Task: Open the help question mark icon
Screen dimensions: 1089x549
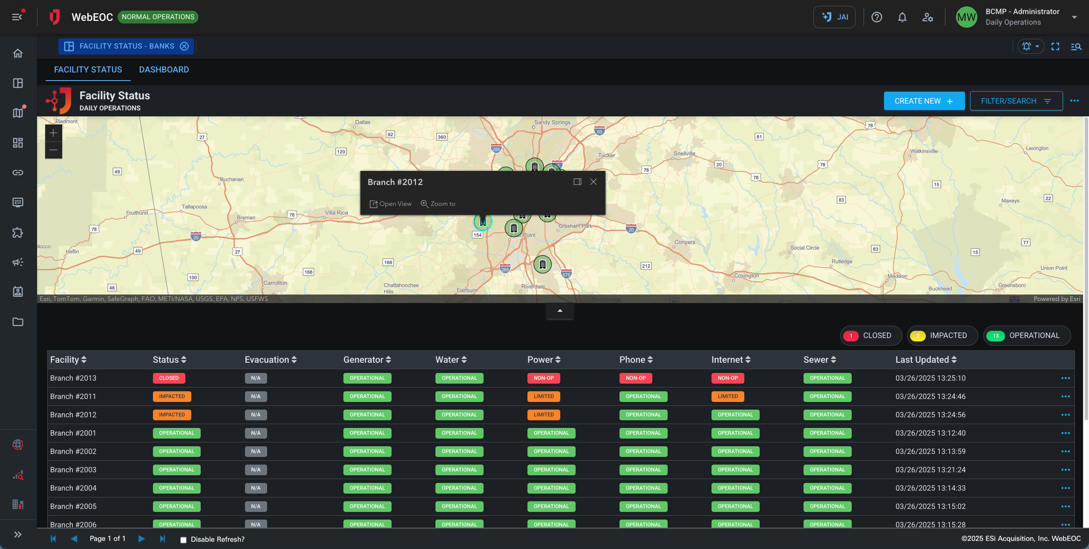Action: [876, 17]
